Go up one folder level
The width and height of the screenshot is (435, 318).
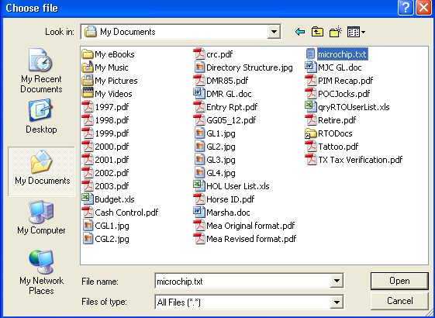[317, 32]
